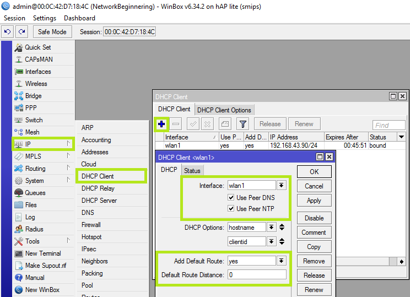Image resolution: width=410 pixels, height=297 pixels.
Task: Open the Mesh sidebar entry
Action: (x=44, y=132)
